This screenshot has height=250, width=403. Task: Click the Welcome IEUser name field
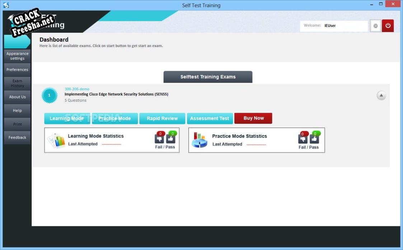345,26
